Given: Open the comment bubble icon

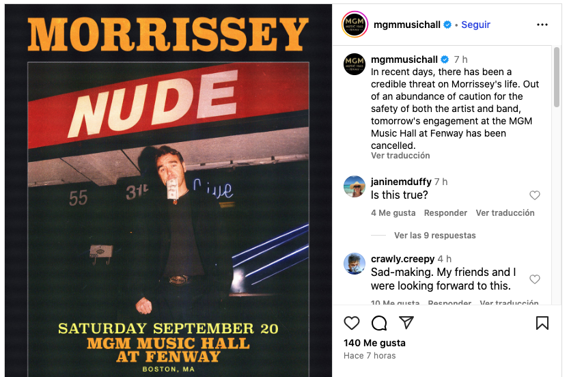Looking at the screenshot, I should pos(379,323).
